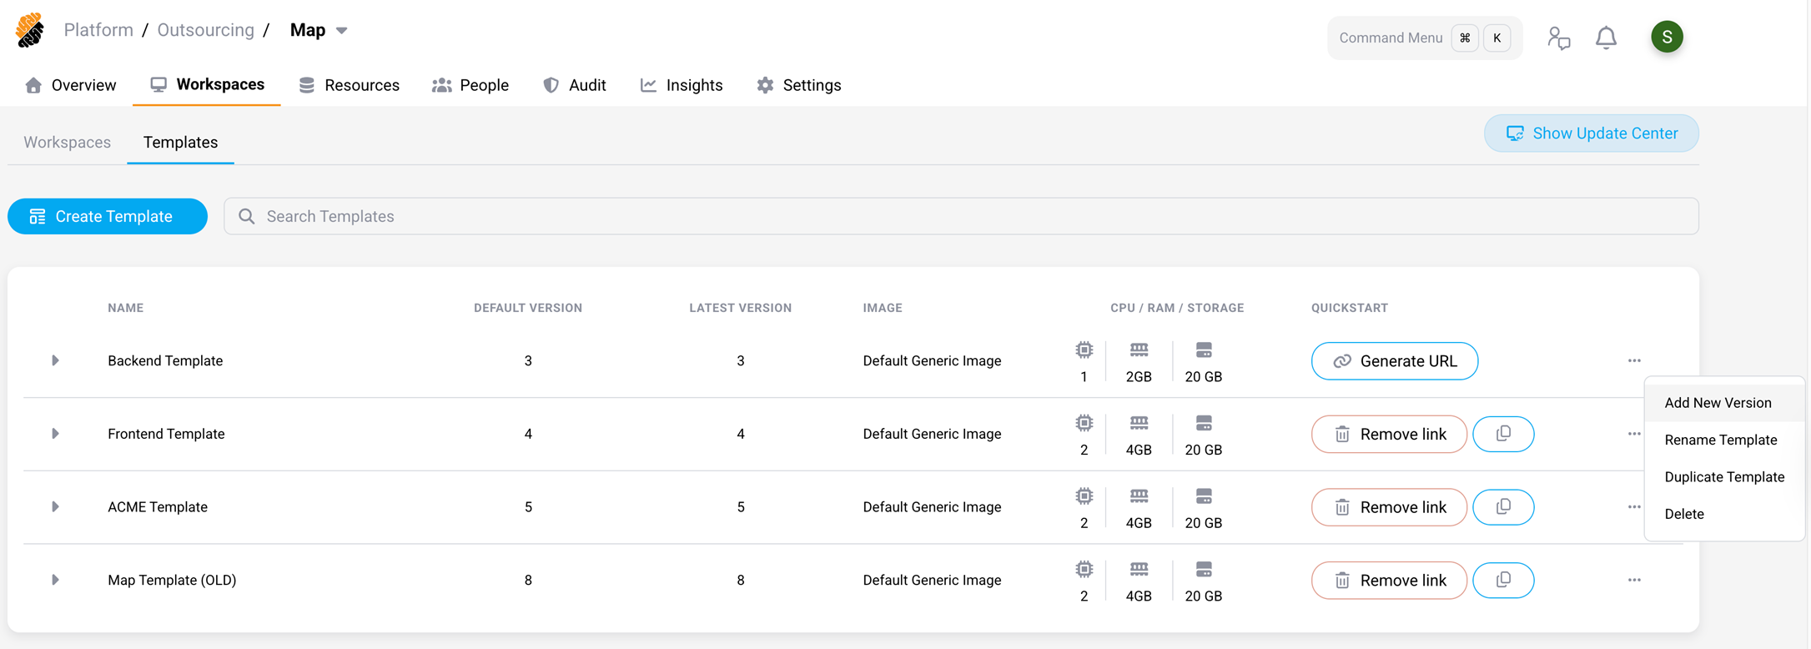1811x649 pixels.
Task: Click the green S user avatar
Action: pos(1666,37)
